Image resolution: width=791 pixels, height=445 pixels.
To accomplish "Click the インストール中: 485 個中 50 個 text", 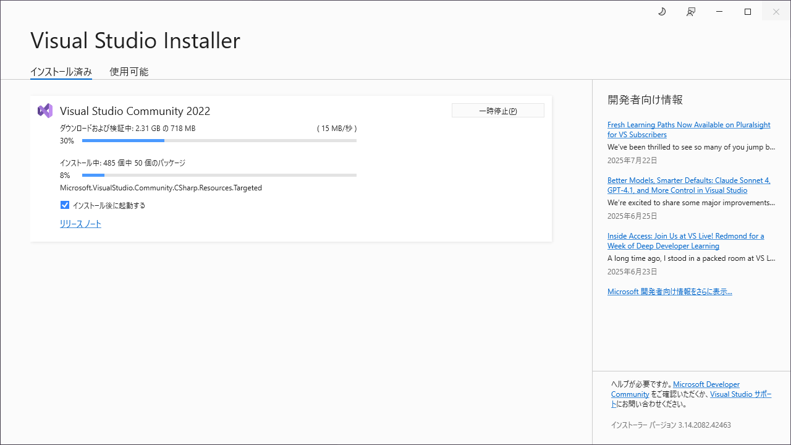I will point(122,163).
